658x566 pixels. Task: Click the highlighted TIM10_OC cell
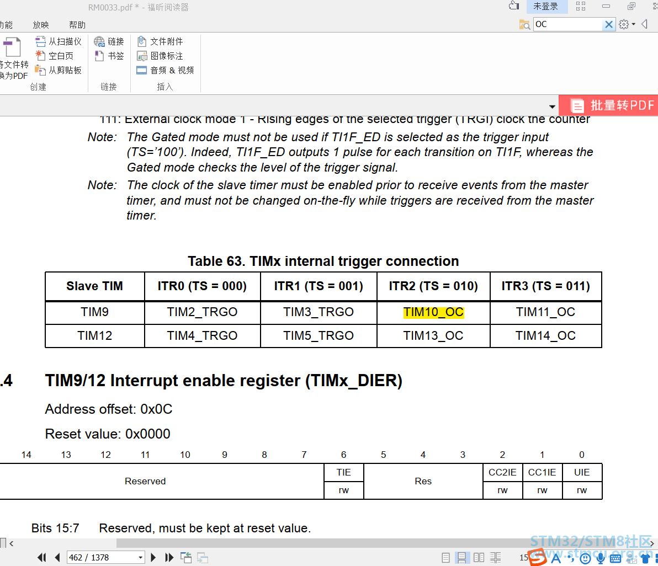(433, 312)
